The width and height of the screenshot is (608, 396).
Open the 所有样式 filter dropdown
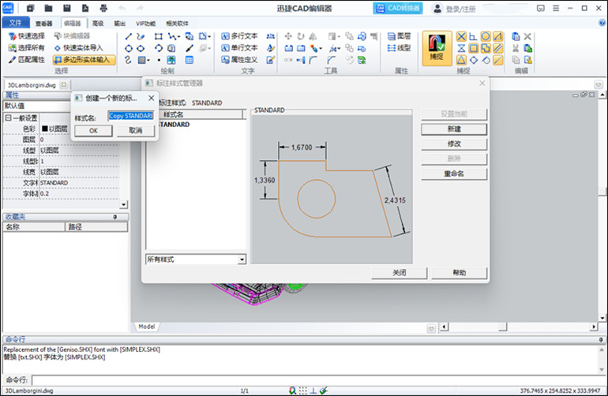242,260
